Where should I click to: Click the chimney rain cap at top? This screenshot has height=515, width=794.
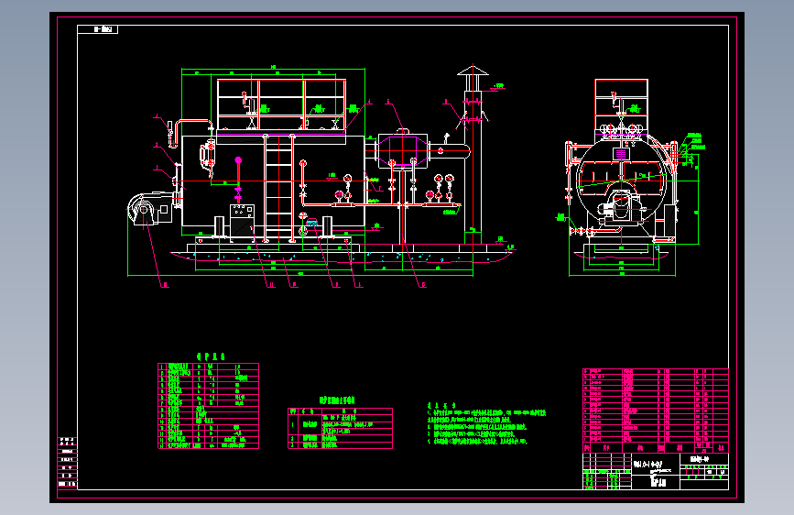point(473,71)
